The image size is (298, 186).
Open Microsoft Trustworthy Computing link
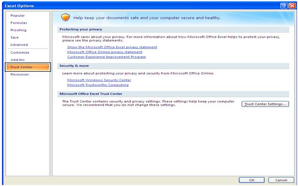[98, 85]
